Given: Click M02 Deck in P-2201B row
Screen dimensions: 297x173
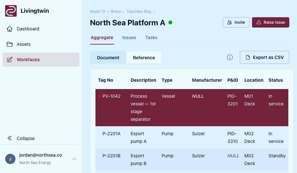Looking at the screenshot, I should click(x=250, y=160).
